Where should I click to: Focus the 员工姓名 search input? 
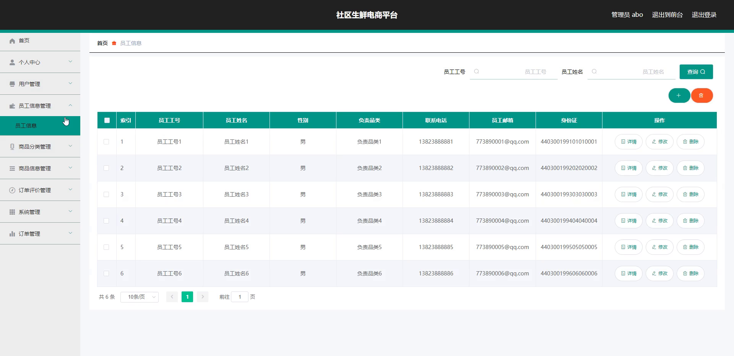pos(632,72)
